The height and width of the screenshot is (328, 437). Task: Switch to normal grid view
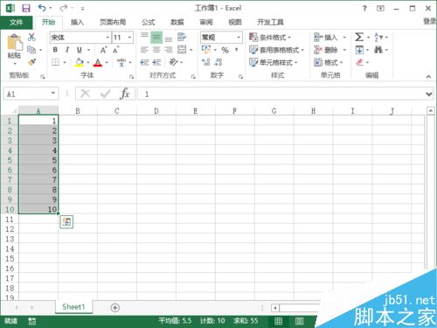coord(279,321)
